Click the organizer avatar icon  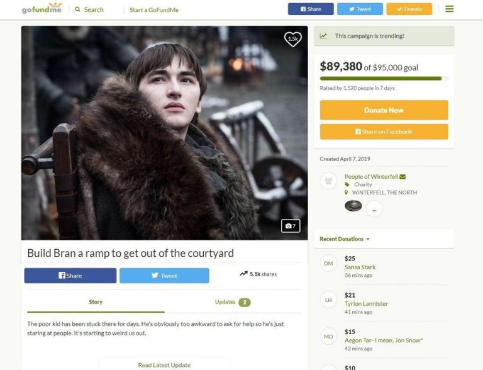328,181
